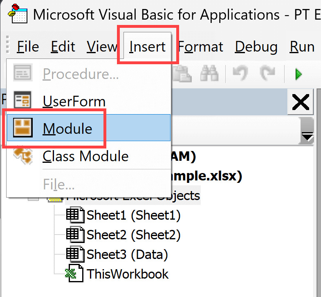Image resolution: width=321 pixels, height=297 pixels.
Task: Click the Redo arrow icon
Action: tap(268, 74)
